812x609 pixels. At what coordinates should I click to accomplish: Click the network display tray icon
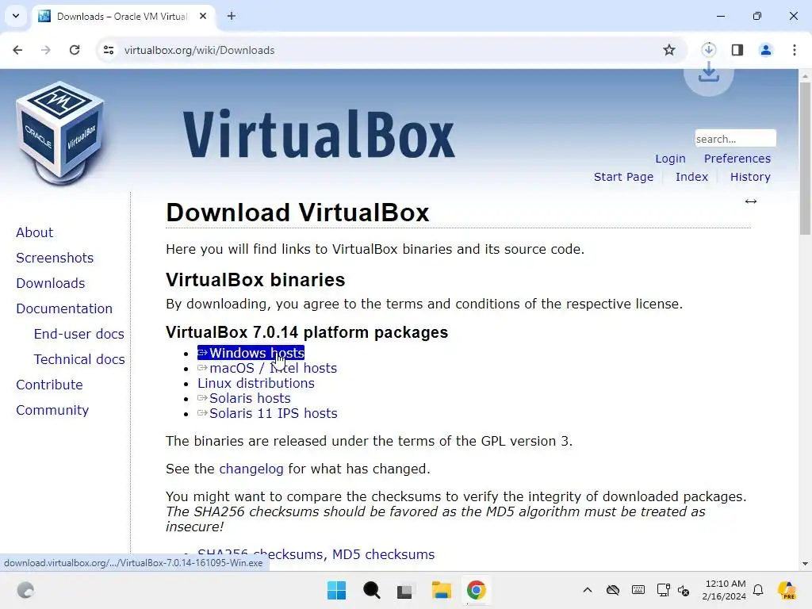pos(663,590)
